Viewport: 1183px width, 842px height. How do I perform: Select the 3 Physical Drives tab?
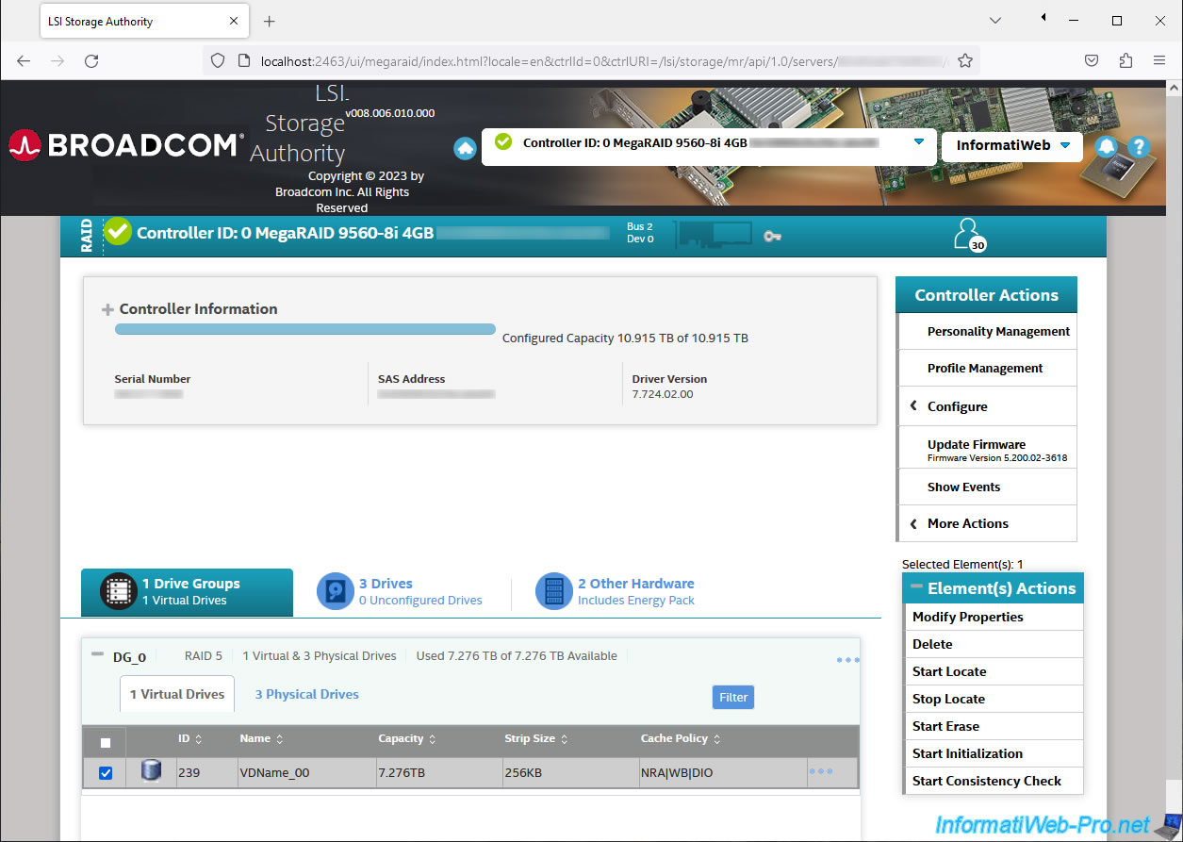point(306,694)
